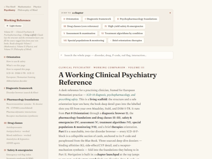Open ICD-10 · DSM-5-TR · ICD-11 entry
Viewport: 212px width, 159px height.
click(20, 73)
